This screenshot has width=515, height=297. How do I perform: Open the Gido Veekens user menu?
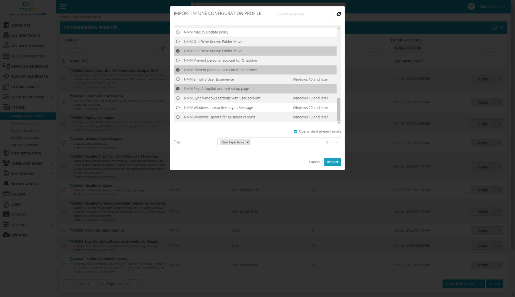click(x=492, y=7)
